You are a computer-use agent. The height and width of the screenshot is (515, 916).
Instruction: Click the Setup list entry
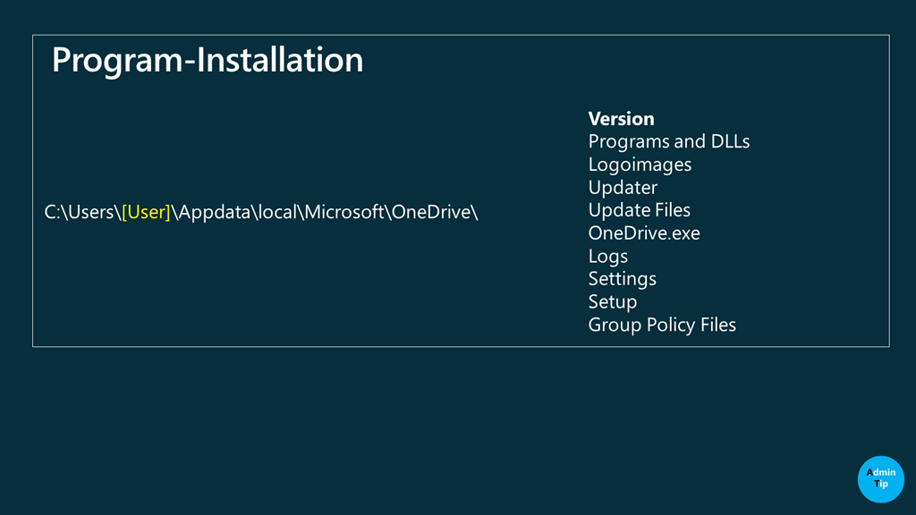[612, 302]
